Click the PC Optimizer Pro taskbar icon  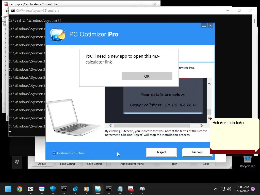pyautogui.click(x=98, y=189)
